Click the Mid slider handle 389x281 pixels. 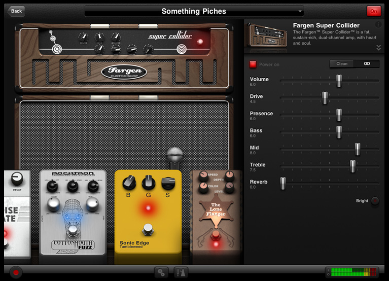(358, 149)
